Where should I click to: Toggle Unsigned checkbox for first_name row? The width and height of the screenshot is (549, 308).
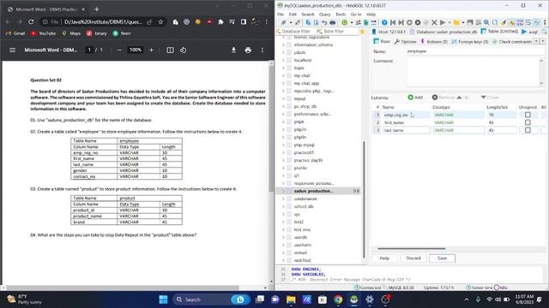pyautogui.click(x=528, y=122)
